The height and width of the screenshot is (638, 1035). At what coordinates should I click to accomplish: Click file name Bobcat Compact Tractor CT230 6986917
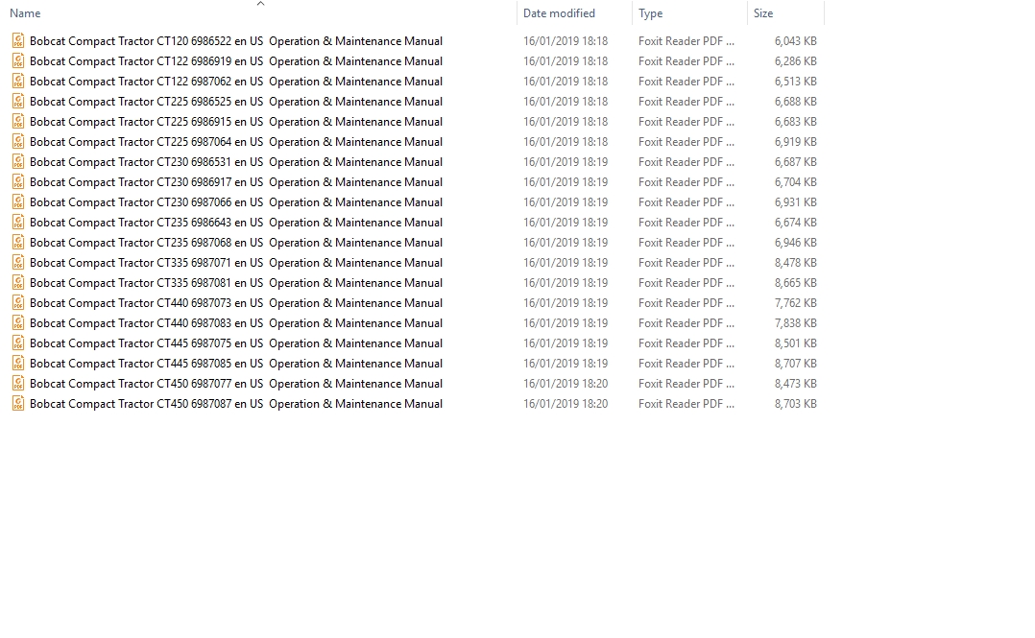[236, 182]
